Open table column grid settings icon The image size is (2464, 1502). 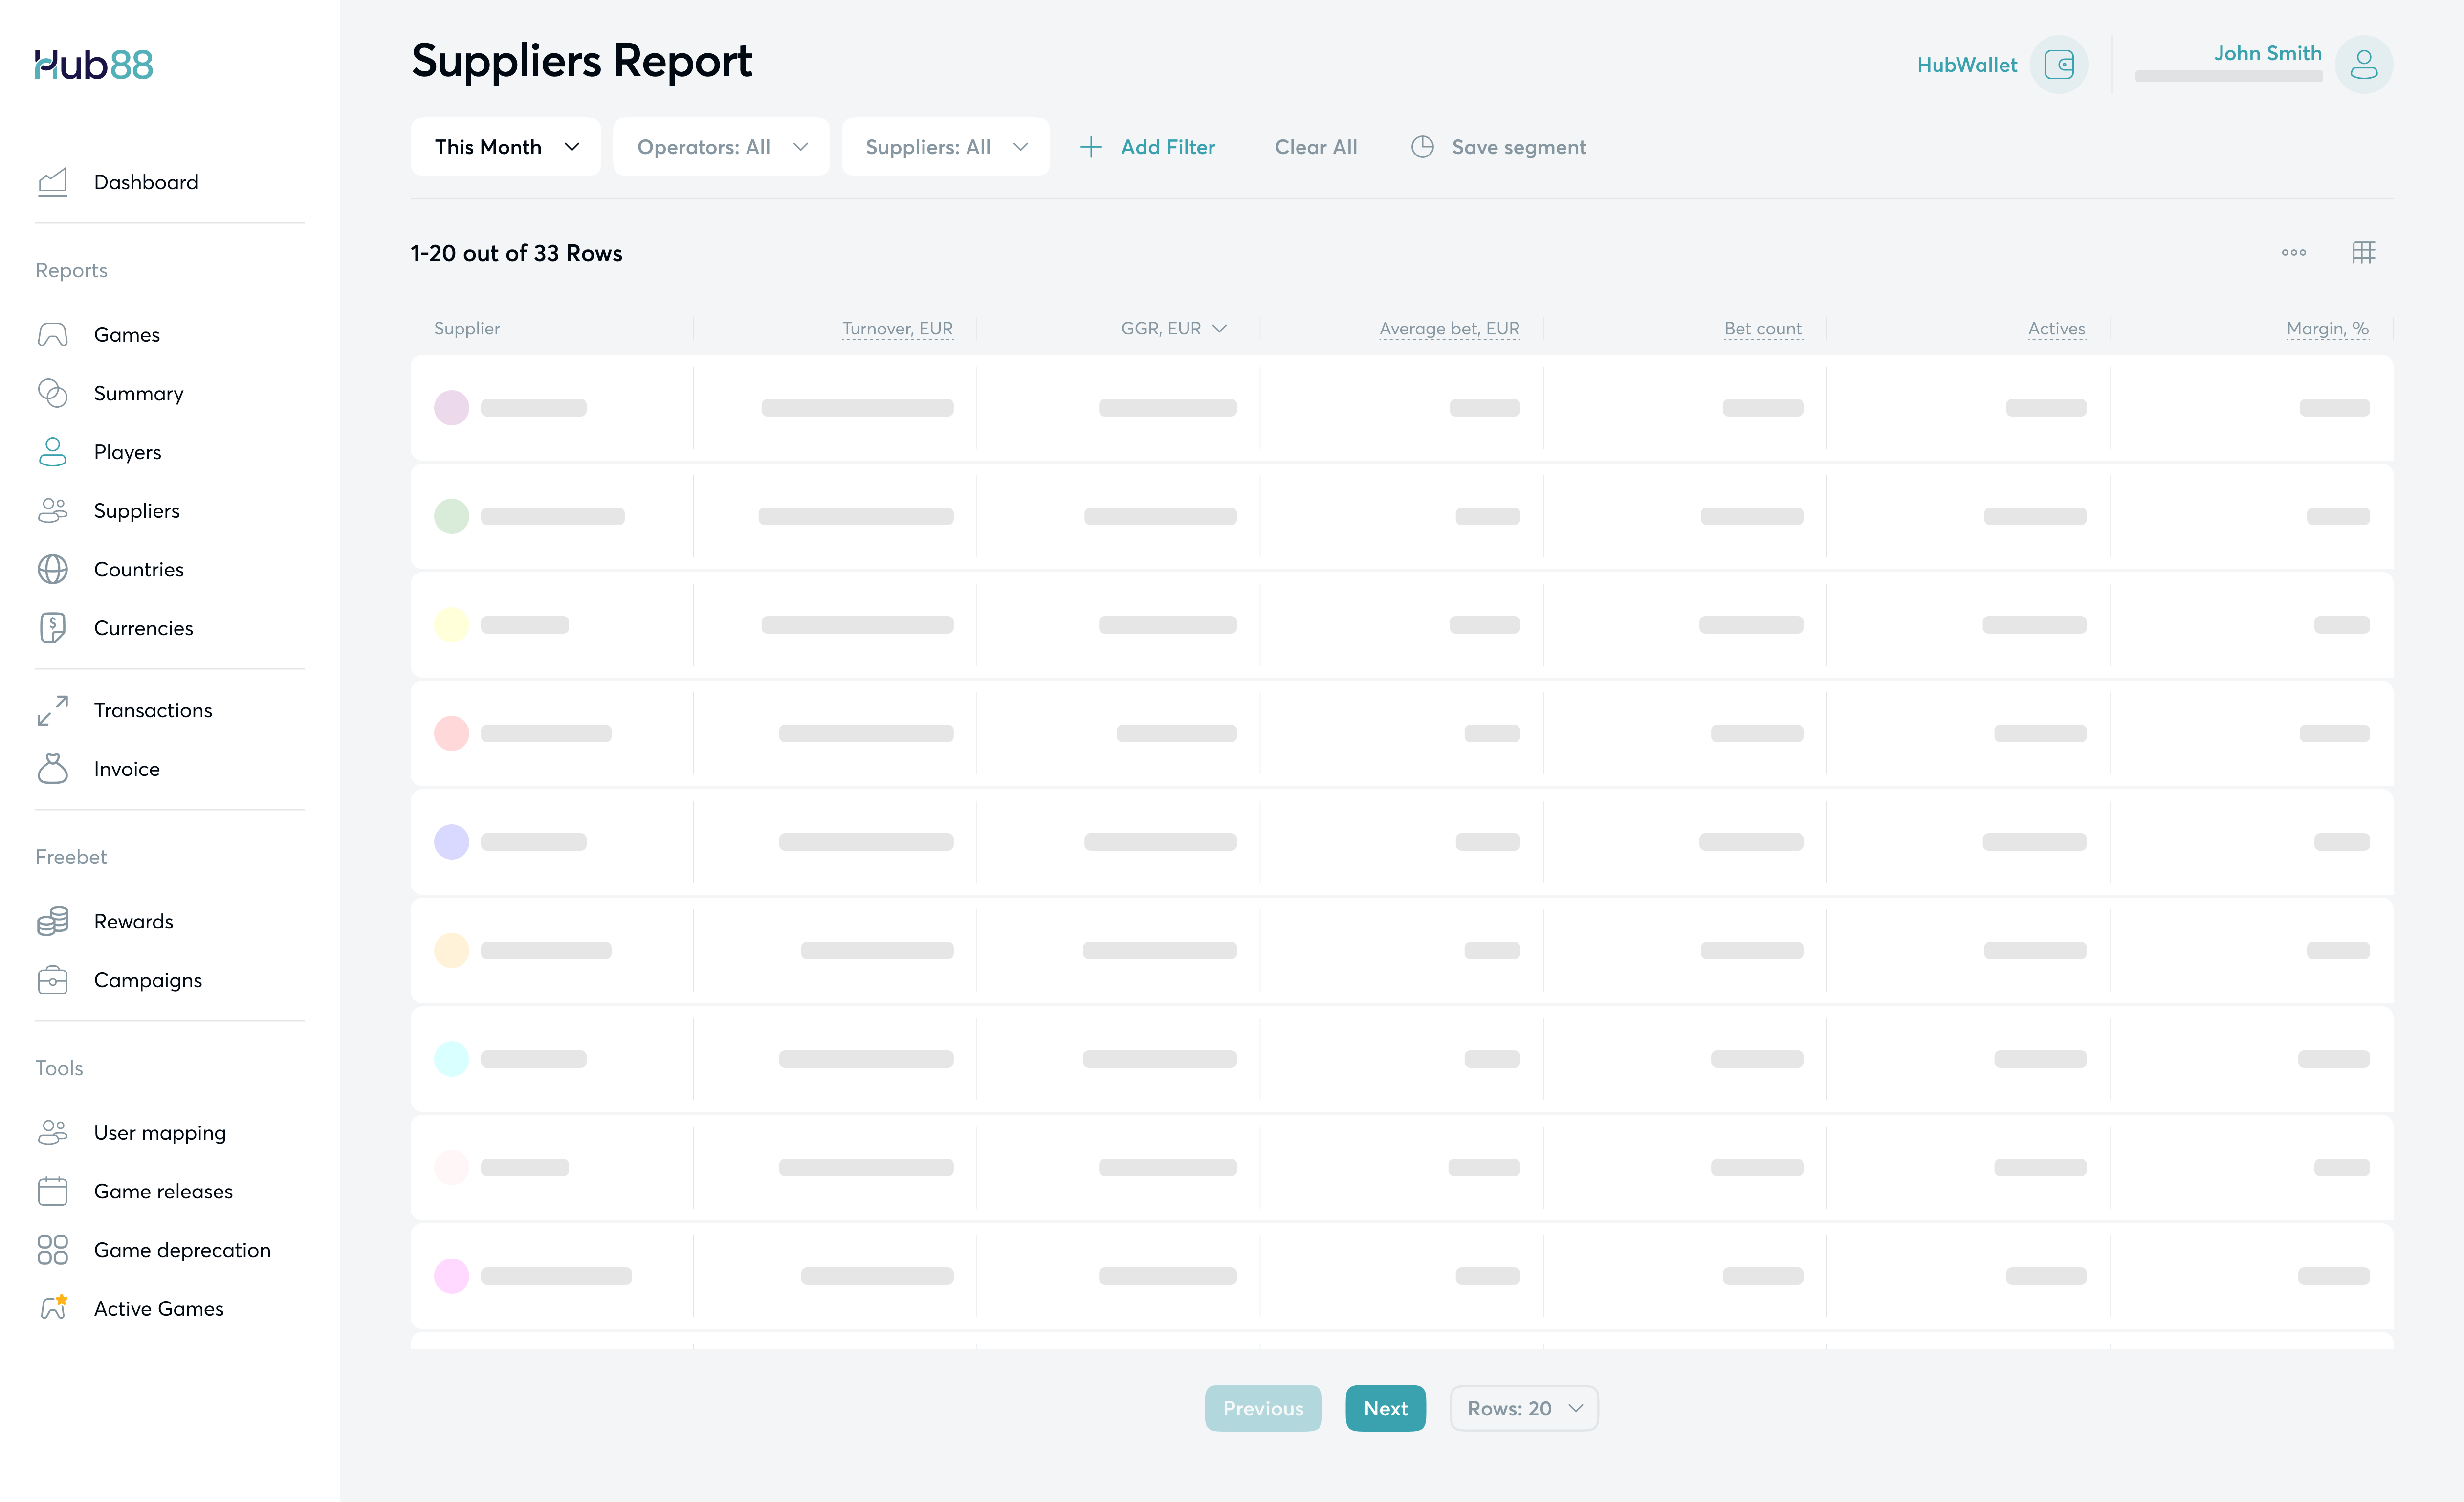(2363, 252)
